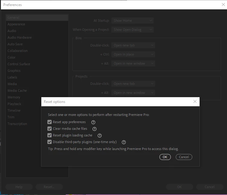Click the Reset... button in Preferences
The width and height of the screenshot is (227, 195).
[49, 187]
